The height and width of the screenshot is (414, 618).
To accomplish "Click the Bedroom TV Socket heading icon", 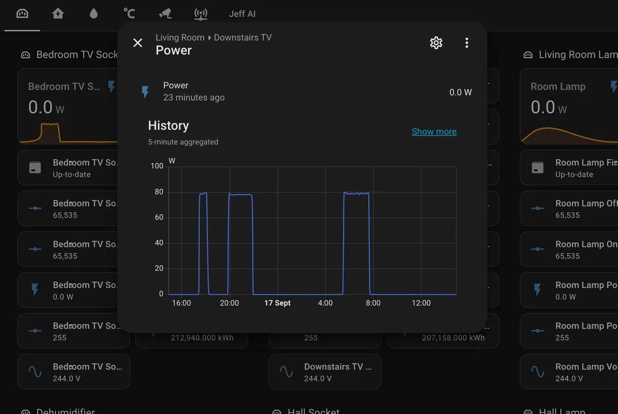I will pos(26,55).
